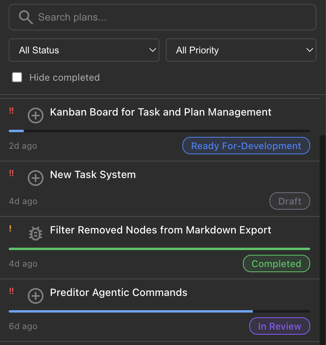This screenshot has width=326, height=345.
Task: Click red priority marker on Preditor Agentic Commands
Action: [x=11, y=291]
